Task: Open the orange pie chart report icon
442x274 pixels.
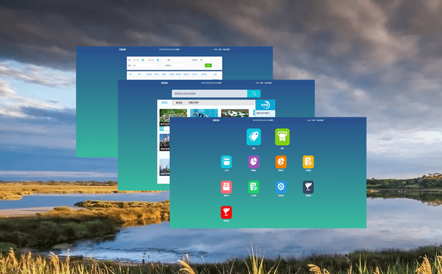Action: point(281,162)
